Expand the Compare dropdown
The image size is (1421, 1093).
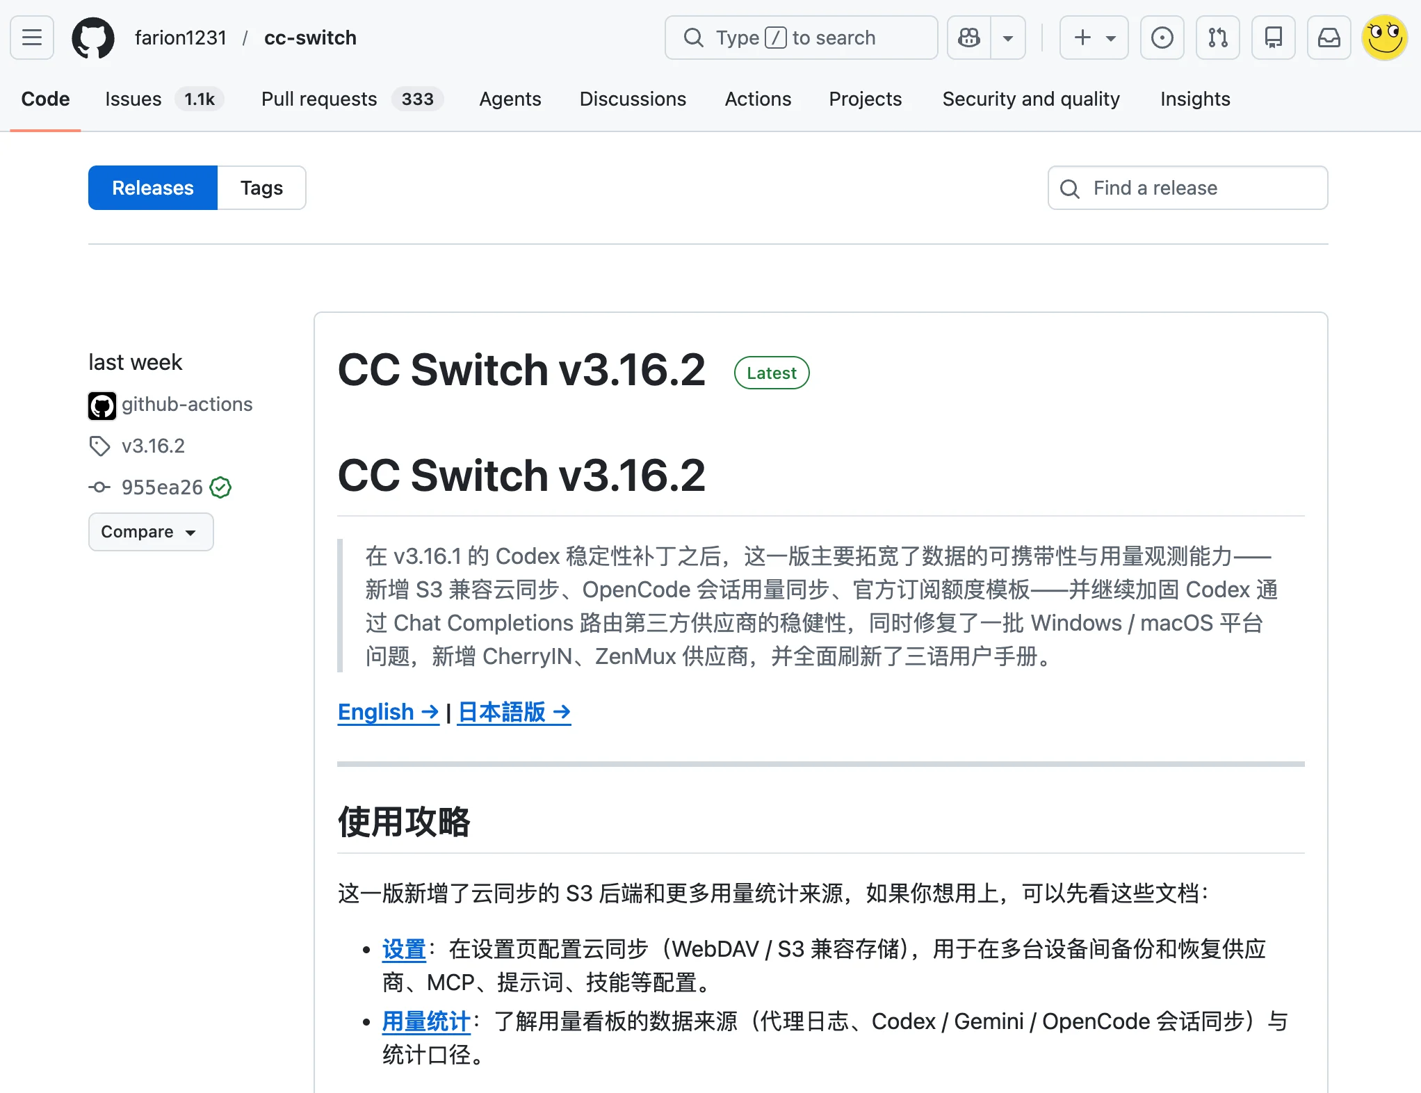(x=151, y=532)
